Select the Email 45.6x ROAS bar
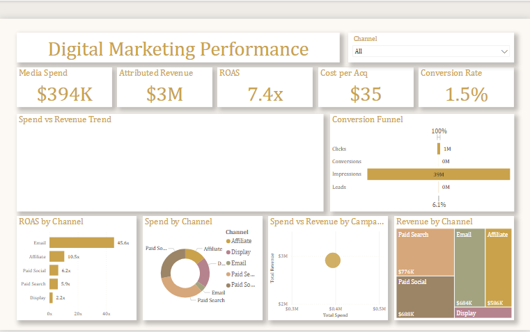The width and height of the screenshot is (530, 332). 81,242
